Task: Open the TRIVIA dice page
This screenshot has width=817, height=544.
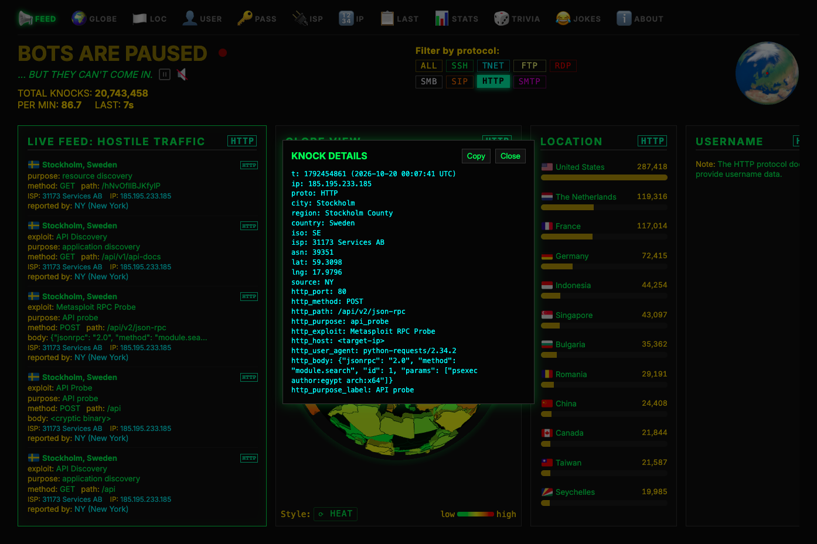Action: click(501, 19)
